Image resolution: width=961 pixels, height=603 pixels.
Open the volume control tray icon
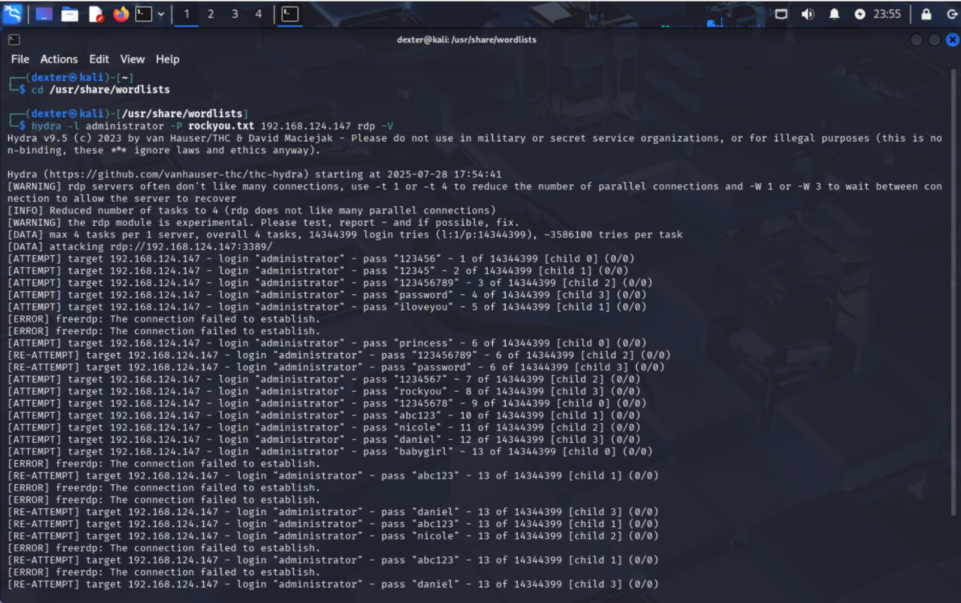808,14
